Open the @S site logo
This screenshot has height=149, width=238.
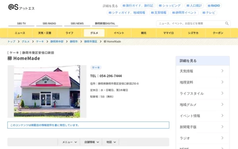click(x=21, y=7)
